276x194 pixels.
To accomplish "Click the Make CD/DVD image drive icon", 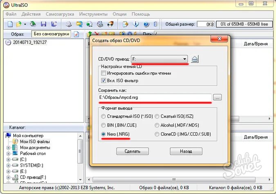I will [69, 24].
